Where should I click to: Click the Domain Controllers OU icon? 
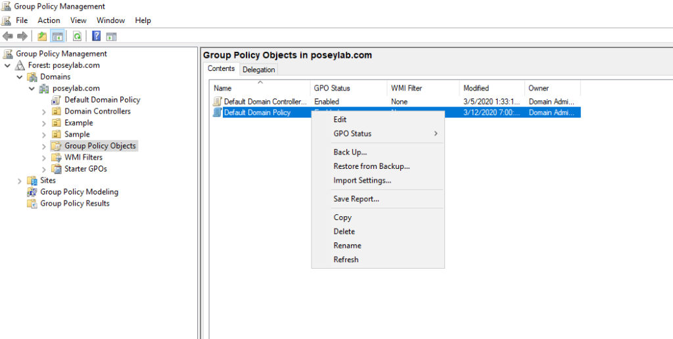click(57, 111)
